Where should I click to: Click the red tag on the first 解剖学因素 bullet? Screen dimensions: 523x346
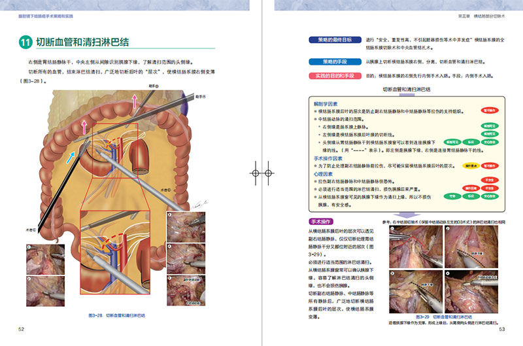tap(489, 111)
